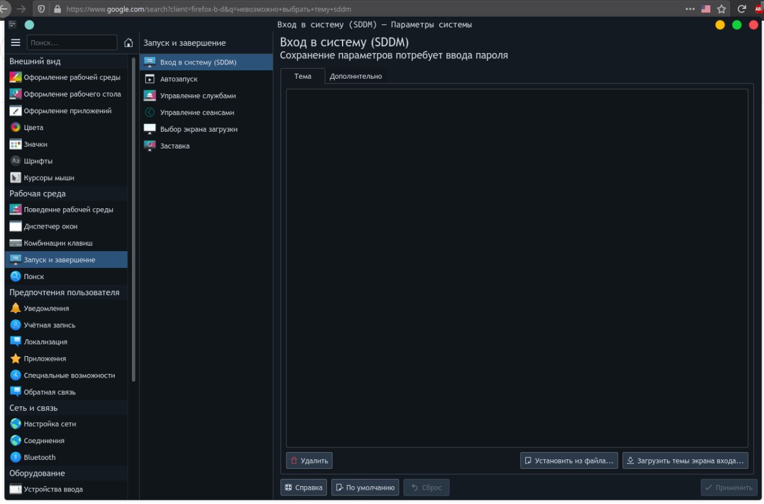Select the Запуск и завершение category
The width and height of the screenshot is (764, 504).
point(66,259)
